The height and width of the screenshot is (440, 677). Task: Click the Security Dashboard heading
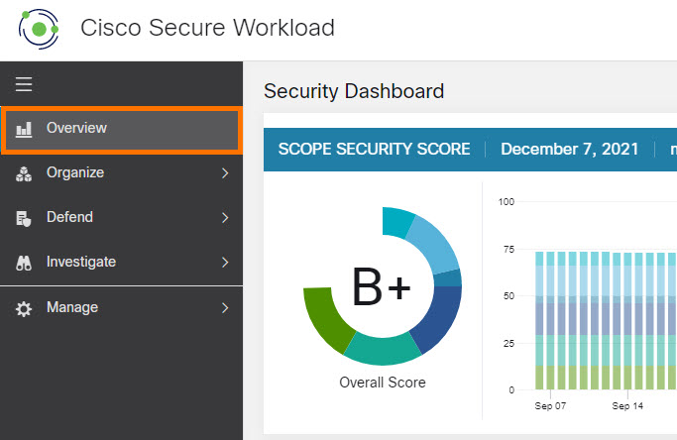354,91
